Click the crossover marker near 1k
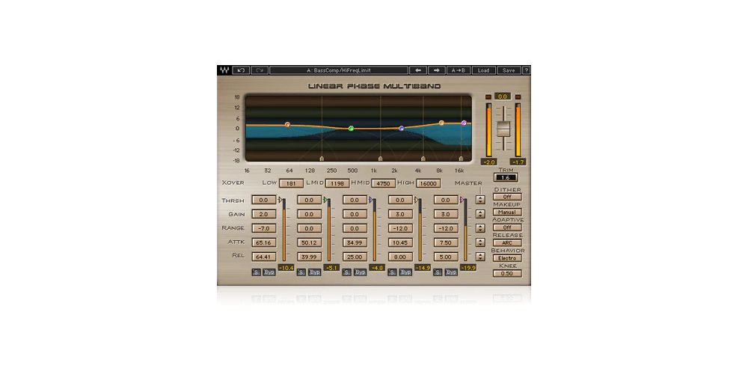 pos(380,159)
